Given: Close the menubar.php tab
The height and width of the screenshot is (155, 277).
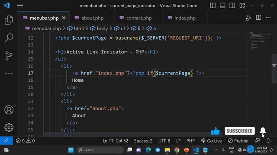Looking at the screenshot, I should point(64,18).
